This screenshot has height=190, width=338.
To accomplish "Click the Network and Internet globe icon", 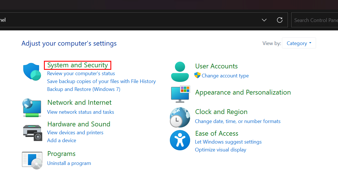I will pyautogui.click(x=32, y=108).
